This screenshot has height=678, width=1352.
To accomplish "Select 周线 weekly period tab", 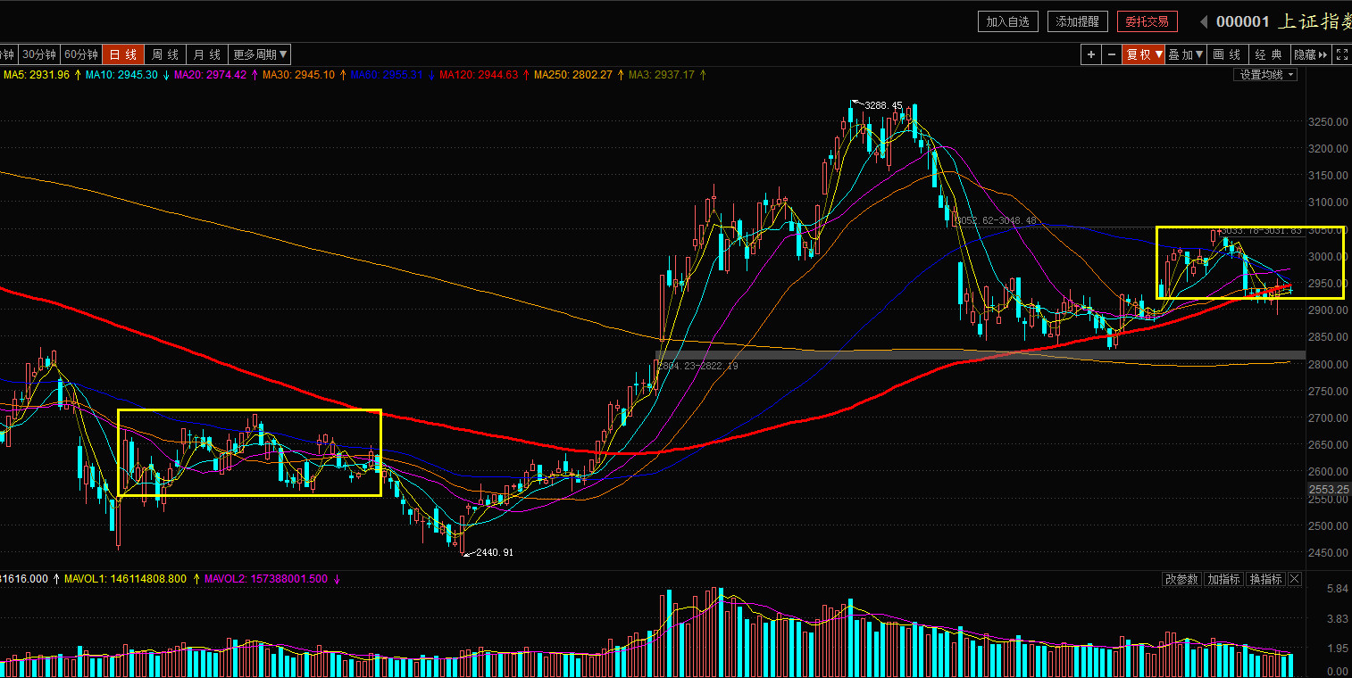I will (165, 54).
